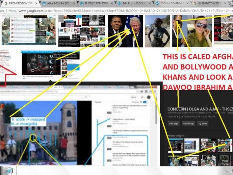
Task: Click the View more related images tile
Action: click(225, 160)
